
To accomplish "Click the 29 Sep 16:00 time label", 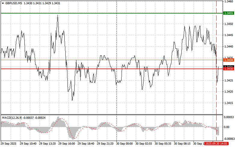I will 66,144.
